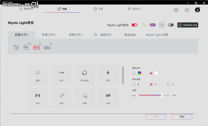The image size is (208, 126).
Task: Uncheck the single white color checkbox
Action: pyautogui.click(x=151, y=73)
